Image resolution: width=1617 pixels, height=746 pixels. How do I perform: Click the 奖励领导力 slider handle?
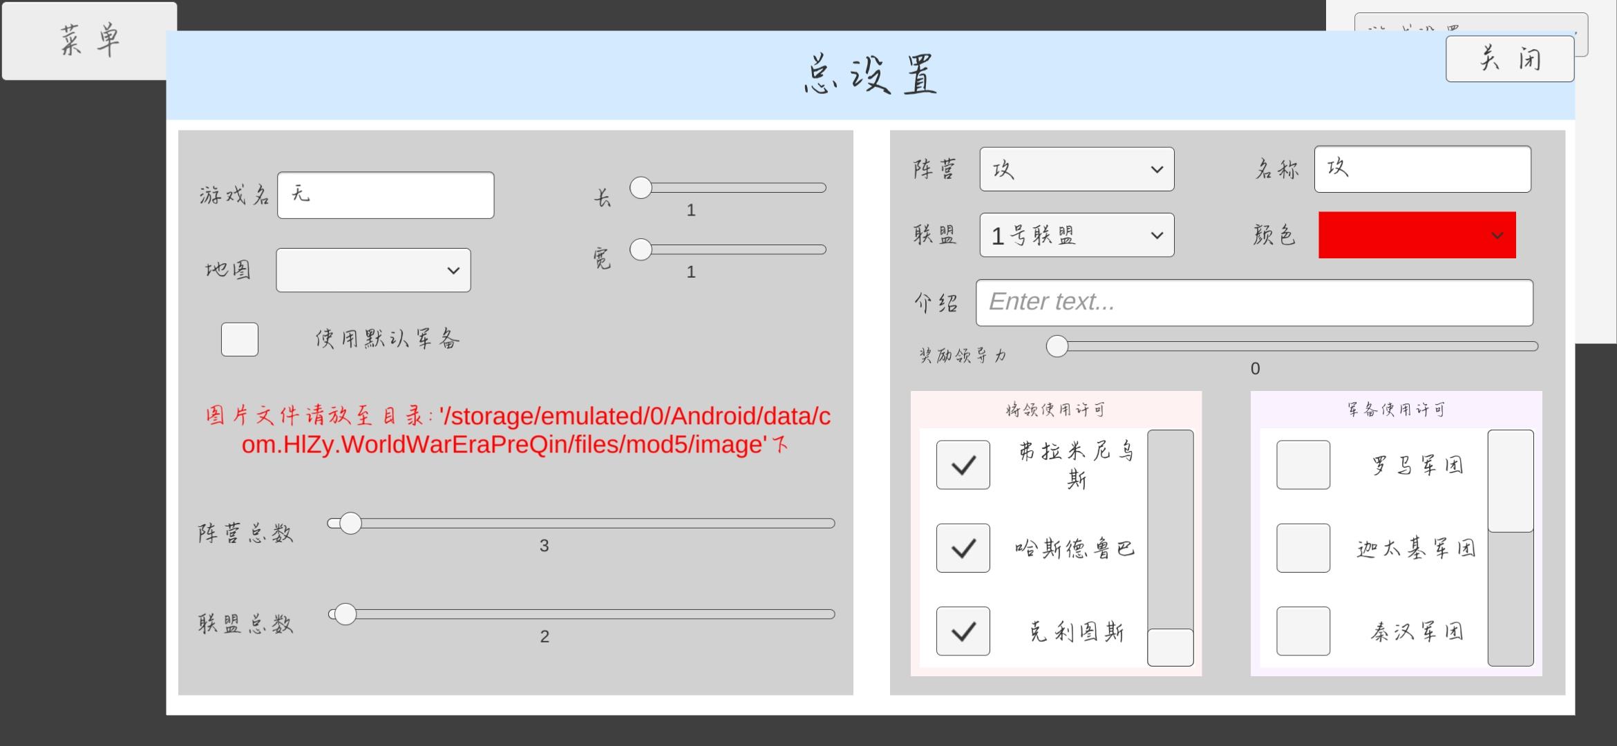pyautogui.click(x=1057, y=346)
